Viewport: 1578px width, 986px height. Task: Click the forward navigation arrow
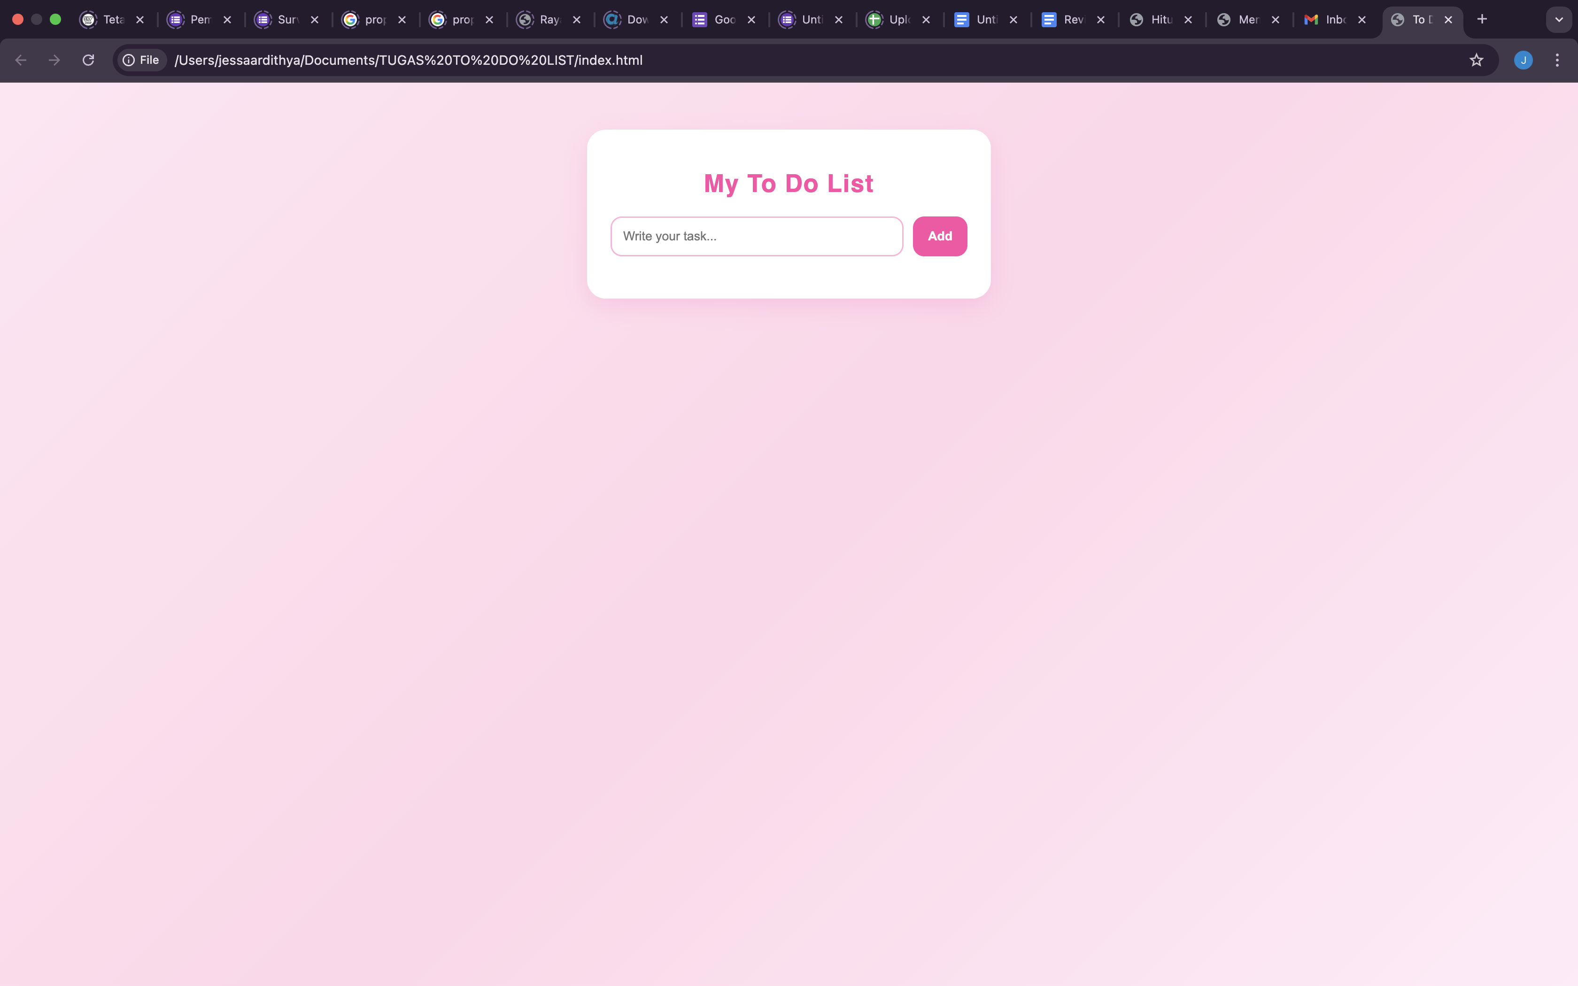[54, 60]
